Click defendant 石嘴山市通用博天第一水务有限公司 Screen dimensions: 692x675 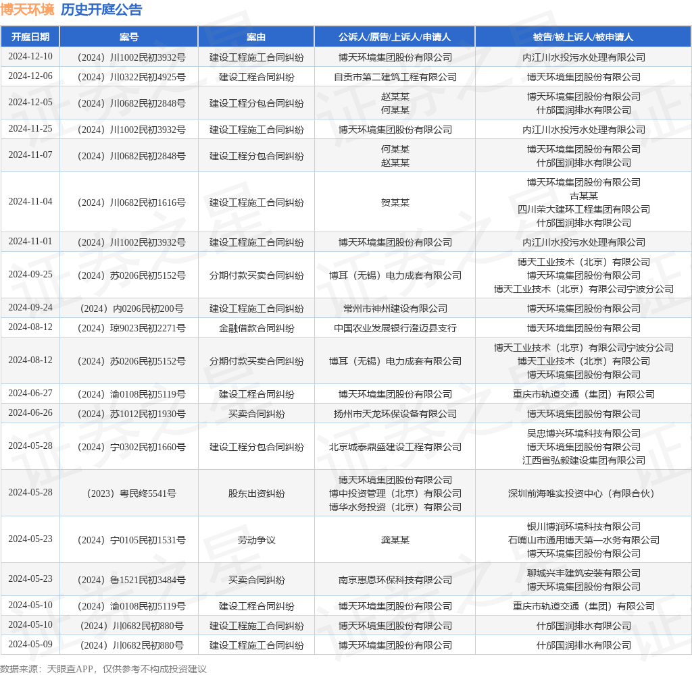tap(583, 540)
